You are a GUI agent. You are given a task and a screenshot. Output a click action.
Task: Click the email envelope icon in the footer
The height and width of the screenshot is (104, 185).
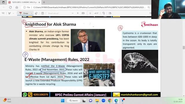coord(116,94)
